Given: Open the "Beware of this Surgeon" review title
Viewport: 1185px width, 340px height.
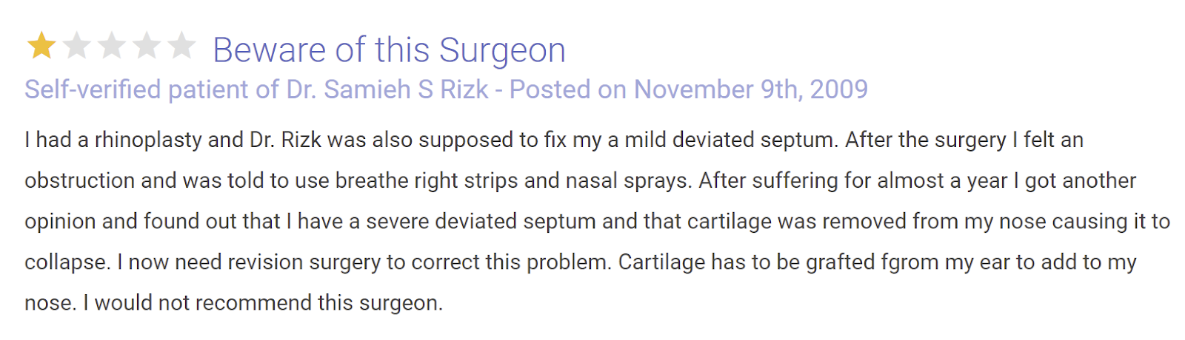Looking at the screenshot, I should (390, 50).
